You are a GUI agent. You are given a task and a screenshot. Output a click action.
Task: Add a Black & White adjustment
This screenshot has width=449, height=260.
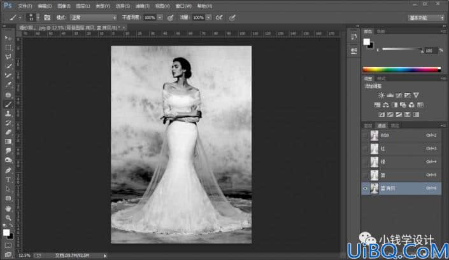point(395,105)
